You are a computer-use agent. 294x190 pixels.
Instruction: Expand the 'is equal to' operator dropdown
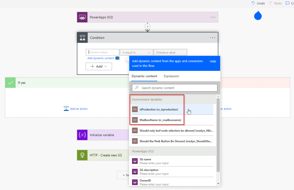(x=136, y=52)
